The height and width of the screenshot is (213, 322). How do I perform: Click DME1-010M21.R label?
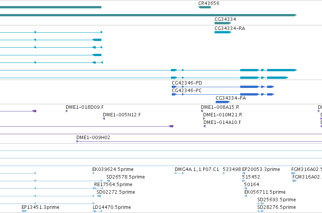point(222,115)
